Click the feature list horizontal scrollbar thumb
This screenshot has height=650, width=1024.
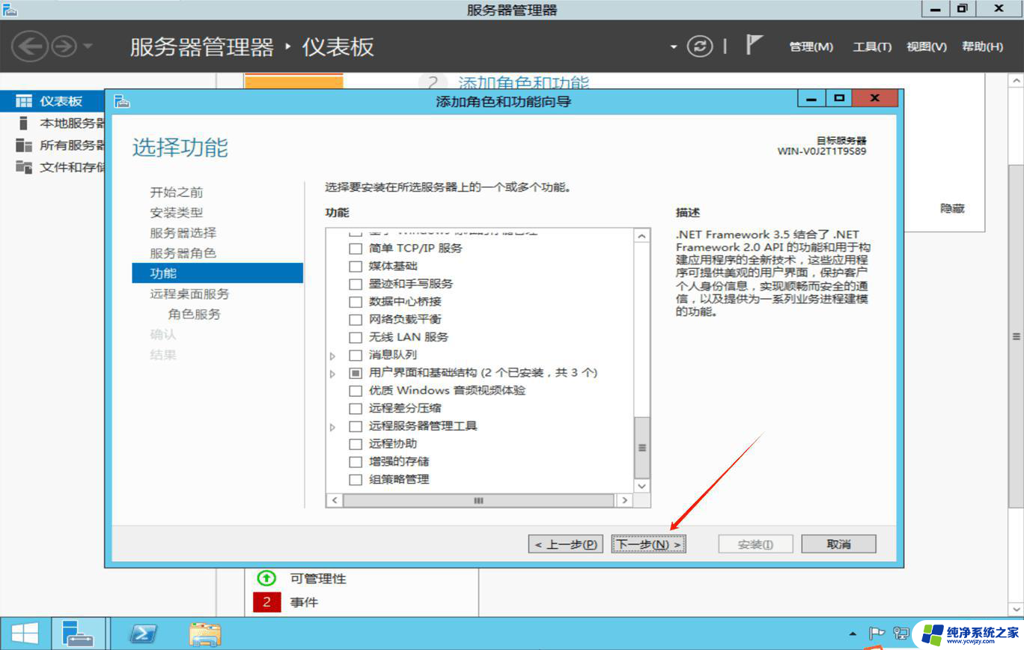(x=478, y=500)
